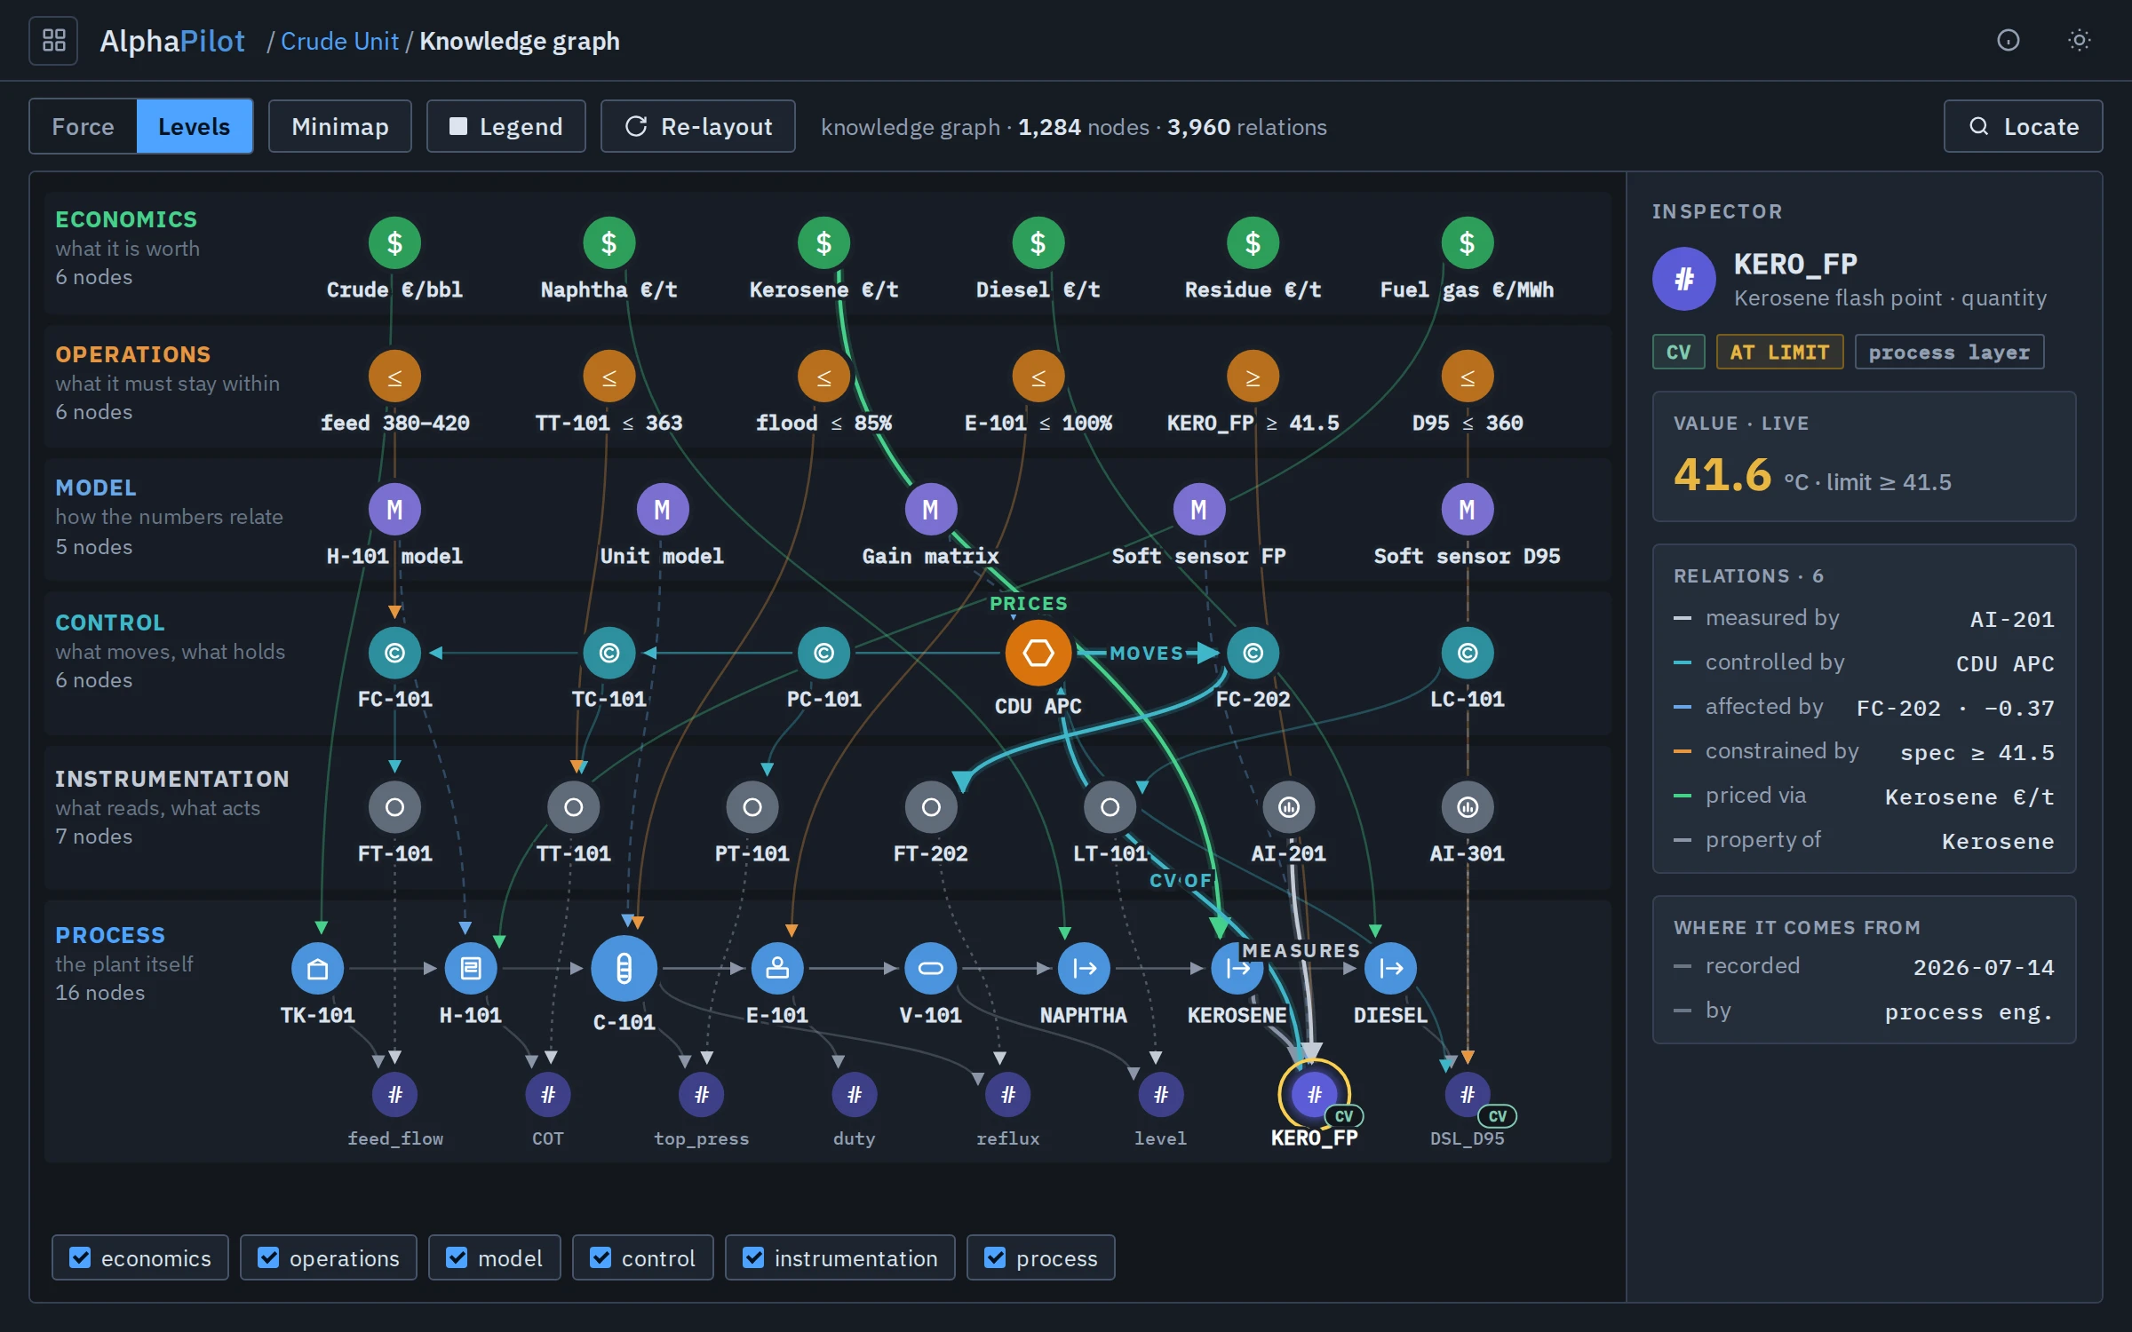
Task: Uncheck the economics layer checkbox
Action: click(80, 1258)
